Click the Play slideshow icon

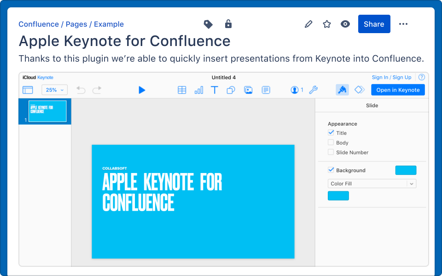click(142, 90)
